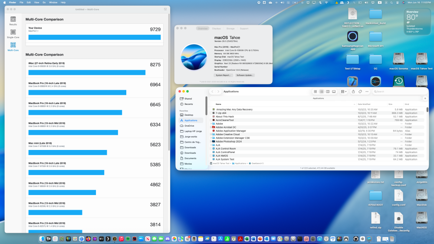Switch to Single-Core view in Geekbench sidebar
The image size is (434, 244).
tap(13, 34)
